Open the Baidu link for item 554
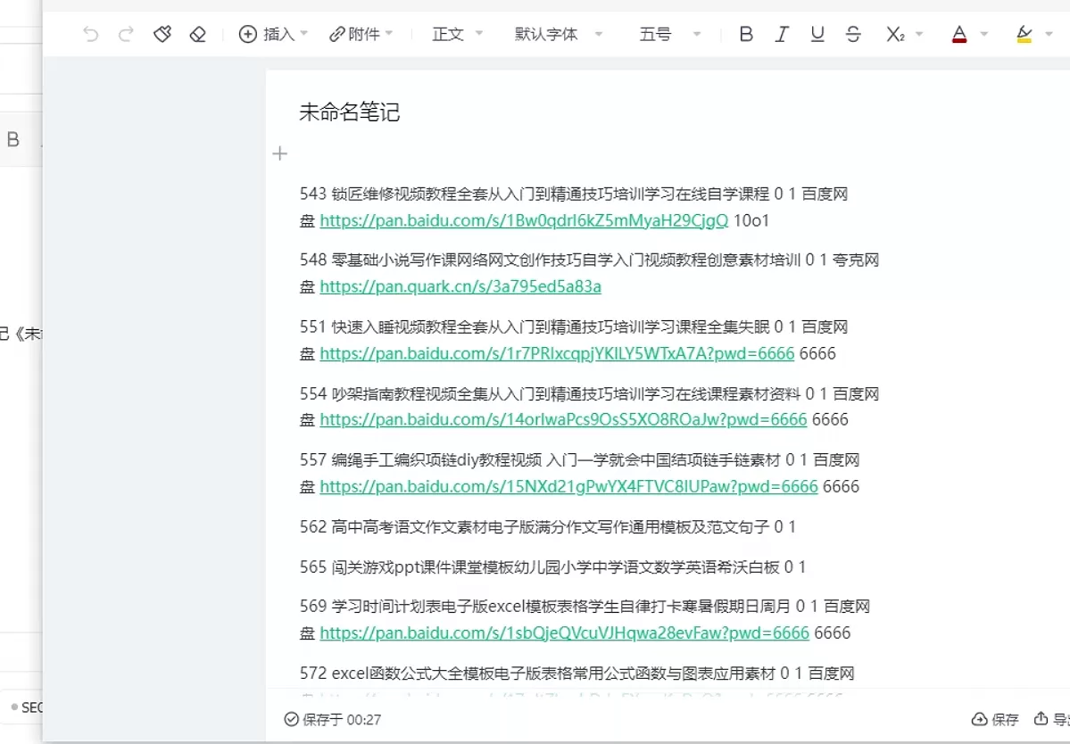1070x744 pixels. (563, 419)
